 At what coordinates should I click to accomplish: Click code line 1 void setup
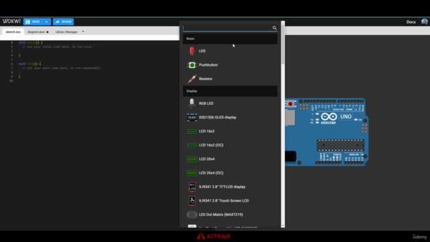[30, 42]
